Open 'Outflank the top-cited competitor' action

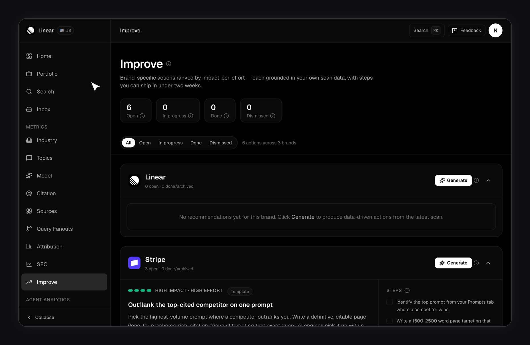coord(200,305)
